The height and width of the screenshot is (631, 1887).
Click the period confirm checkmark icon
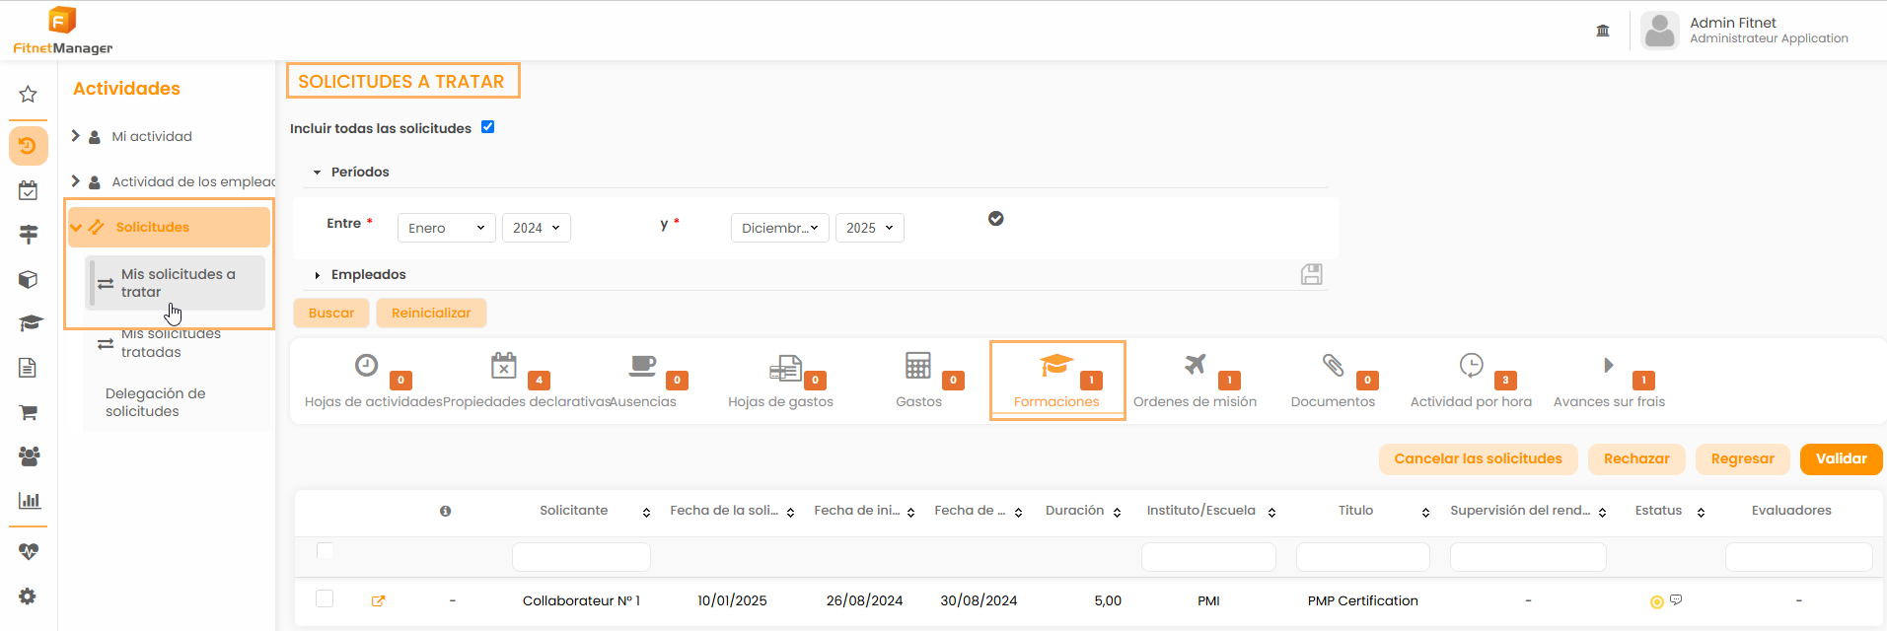point(995,219)
